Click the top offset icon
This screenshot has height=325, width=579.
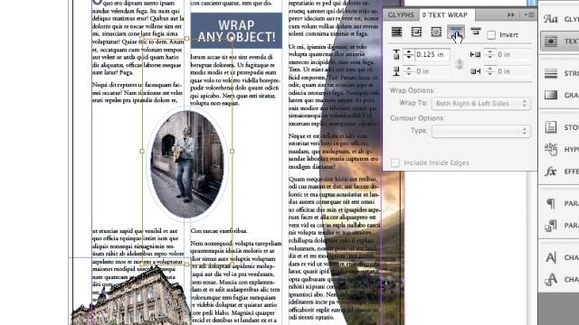coord(396,54)
